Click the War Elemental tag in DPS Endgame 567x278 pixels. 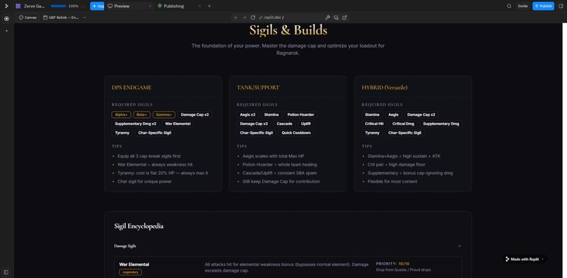pos(177,124)
